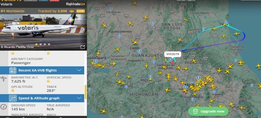Click the Volaris aircraft photo thumbnail
This screenshot has height=118, width=261.
tap(43, 29)
